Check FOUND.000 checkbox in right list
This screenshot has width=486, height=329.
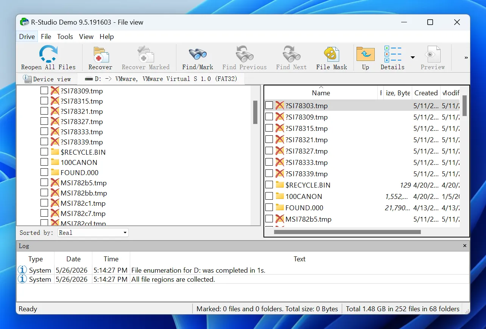[x=269, y=208]
